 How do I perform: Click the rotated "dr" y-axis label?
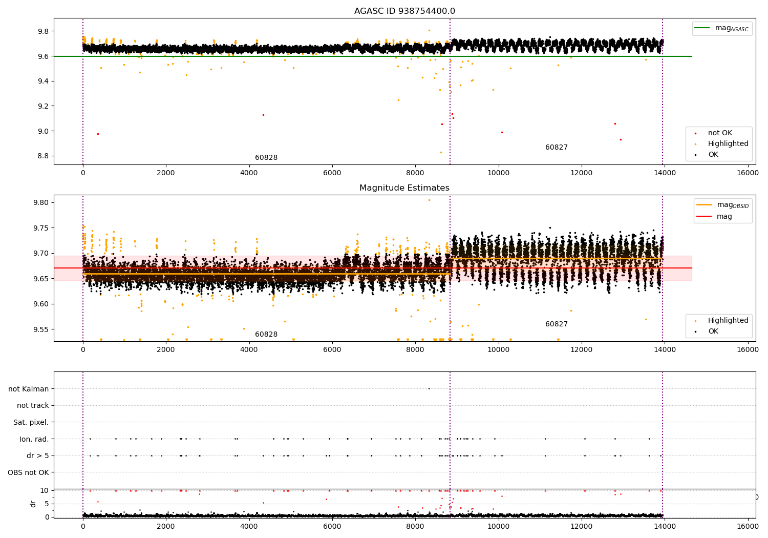pyautogui.click(x=33, y=504)
